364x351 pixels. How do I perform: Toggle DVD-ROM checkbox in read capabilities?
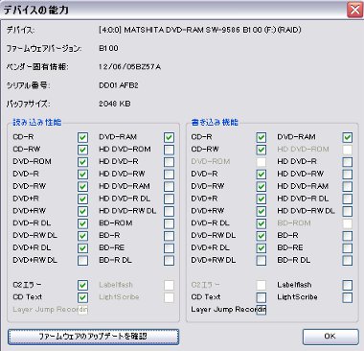tap(82, 162)
